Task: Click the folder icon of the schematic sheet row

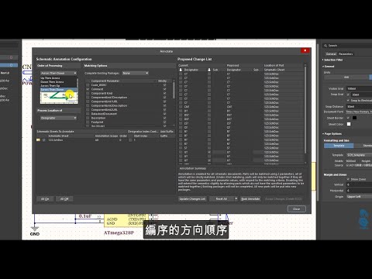Action: coord(38,139)
